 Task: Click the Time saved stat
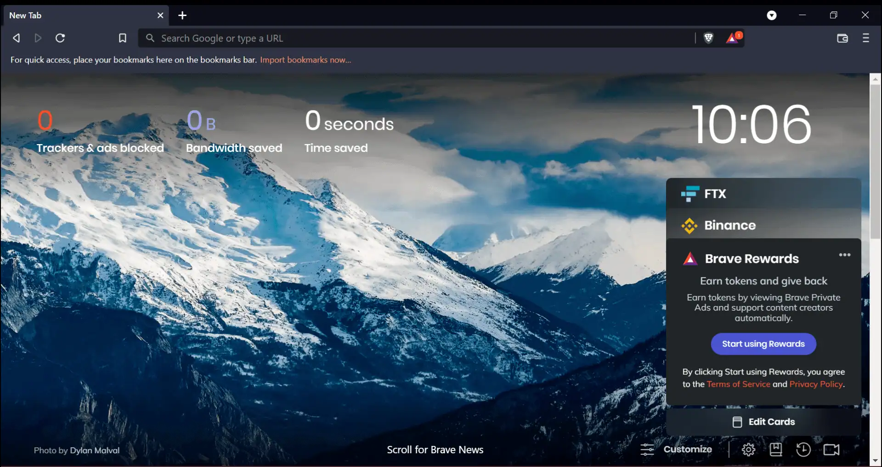coord(349,131)
